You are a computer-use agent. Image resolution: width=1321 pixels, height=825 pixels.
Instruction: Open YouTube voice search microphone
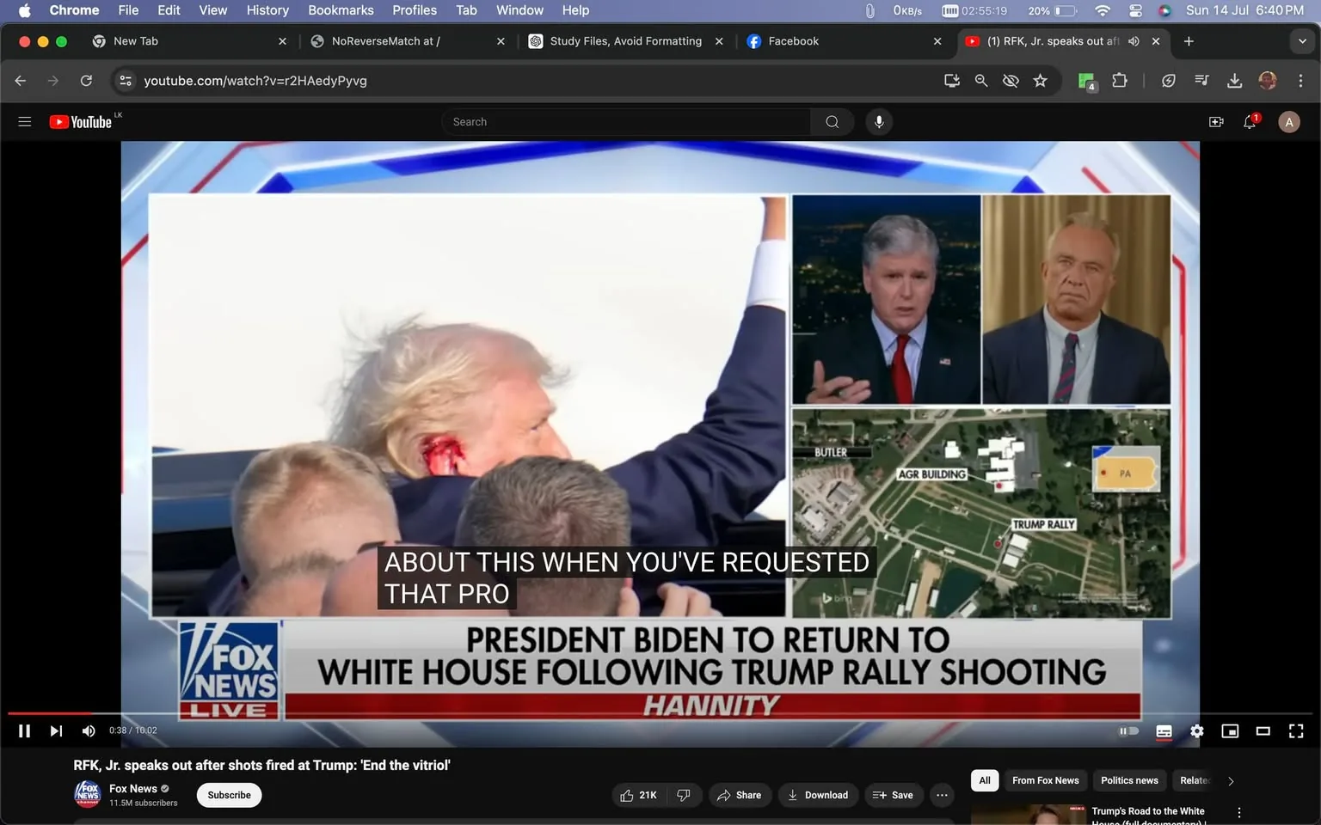879,121
